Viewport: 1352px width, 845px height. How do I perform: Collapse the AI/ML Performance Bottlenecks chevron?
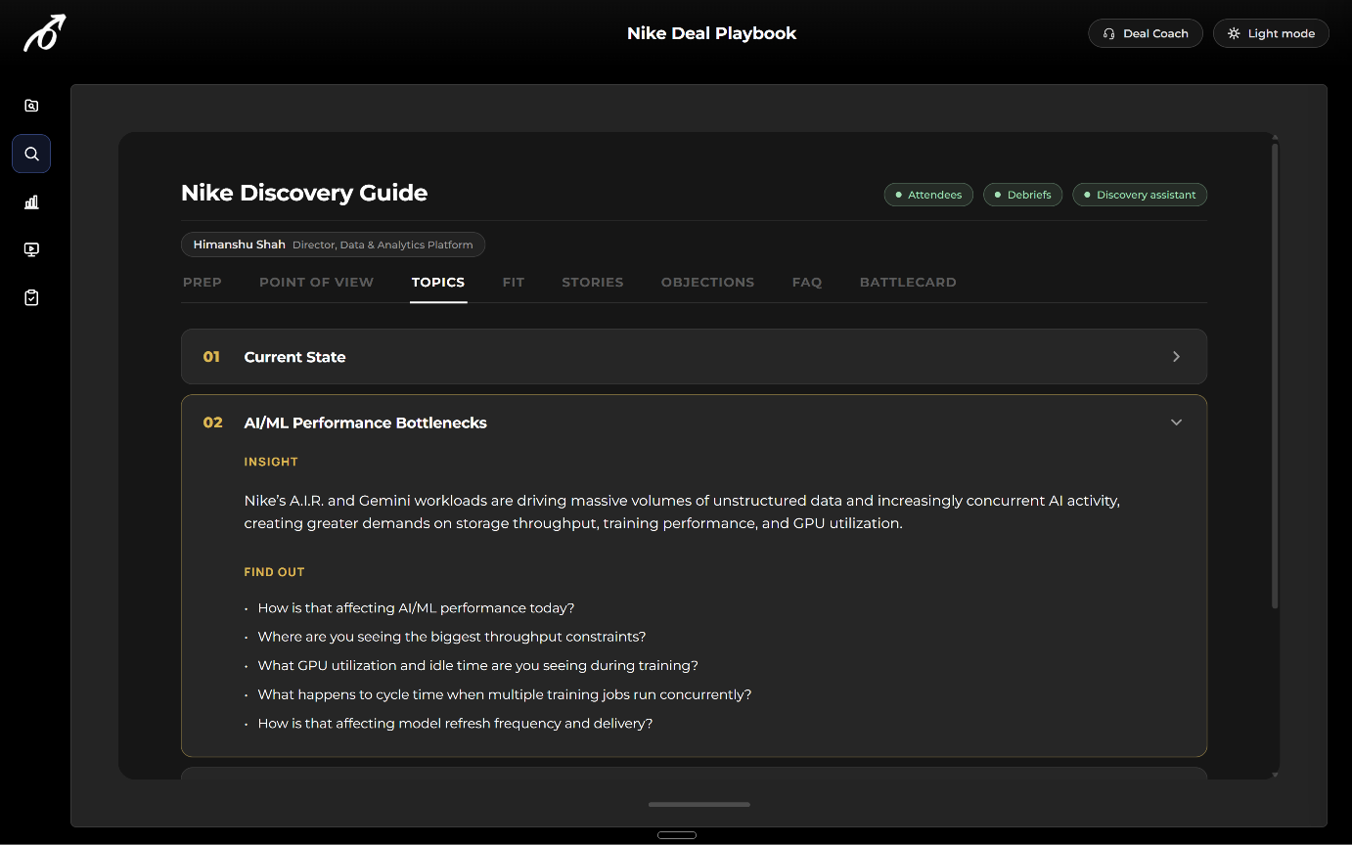pos(1176,422)
